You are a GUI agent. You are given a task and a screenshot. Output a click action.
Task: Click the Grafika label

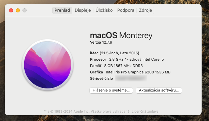point(96,72)
